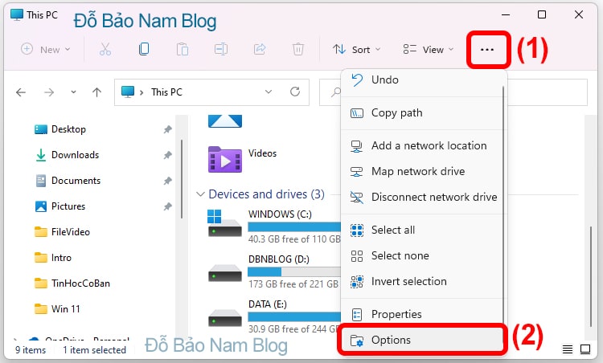Switch to large icons view
The image size is (603, 363).
tap(585, 349)
